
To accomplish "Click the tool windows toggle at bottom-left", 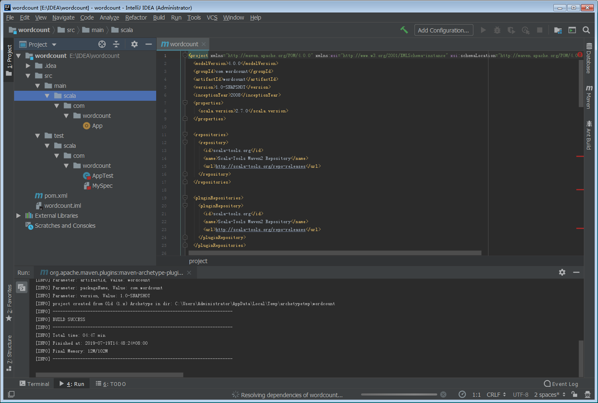I will 11,394.
